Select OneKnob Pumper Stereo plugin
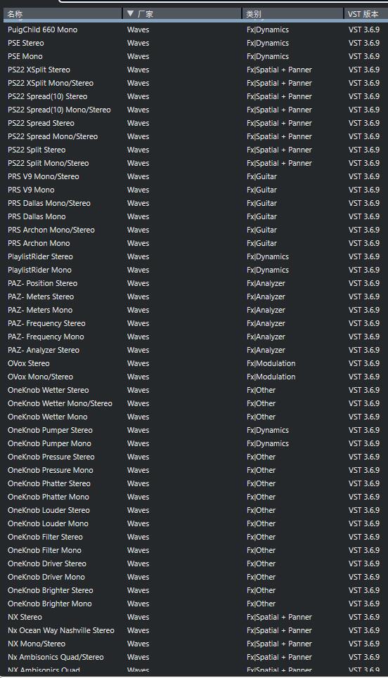This screenshot has width=388, height=678. pos(194,430)
